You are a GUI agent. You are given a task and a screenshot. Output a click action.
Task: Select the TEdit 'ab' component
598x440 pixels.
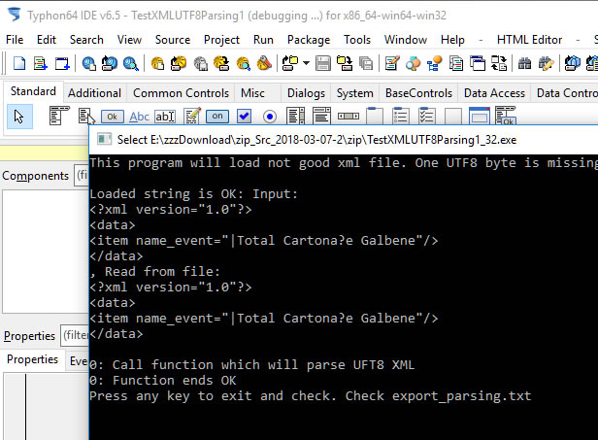click(165, 117)
